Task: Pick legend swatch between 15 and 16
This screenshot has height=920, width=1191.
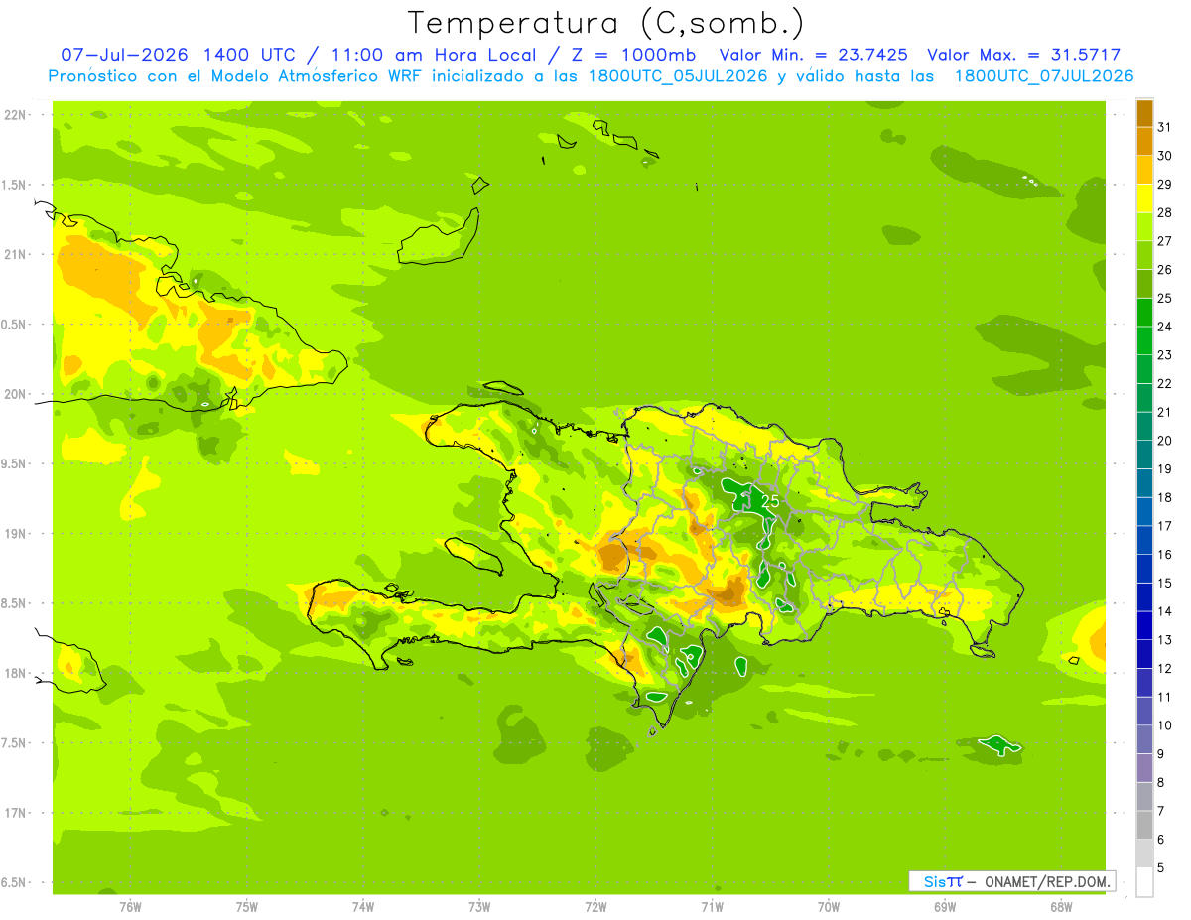Action: (1144, 569)
